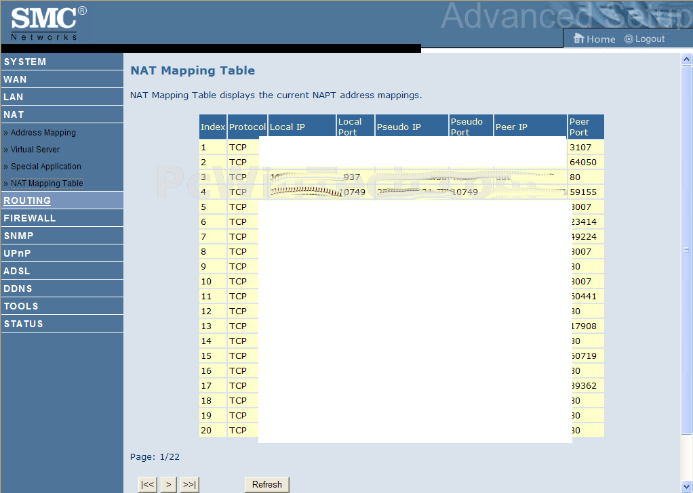Click the Pseudo IP column header
This screenshot has width=693, height=493.
[x=412, y=127]
